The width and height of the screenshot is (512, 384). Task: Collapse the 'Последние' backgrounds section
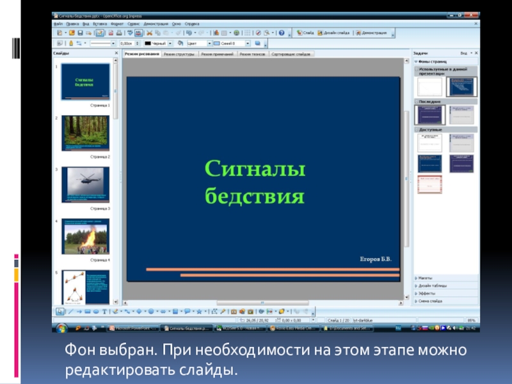click(417, 101)
